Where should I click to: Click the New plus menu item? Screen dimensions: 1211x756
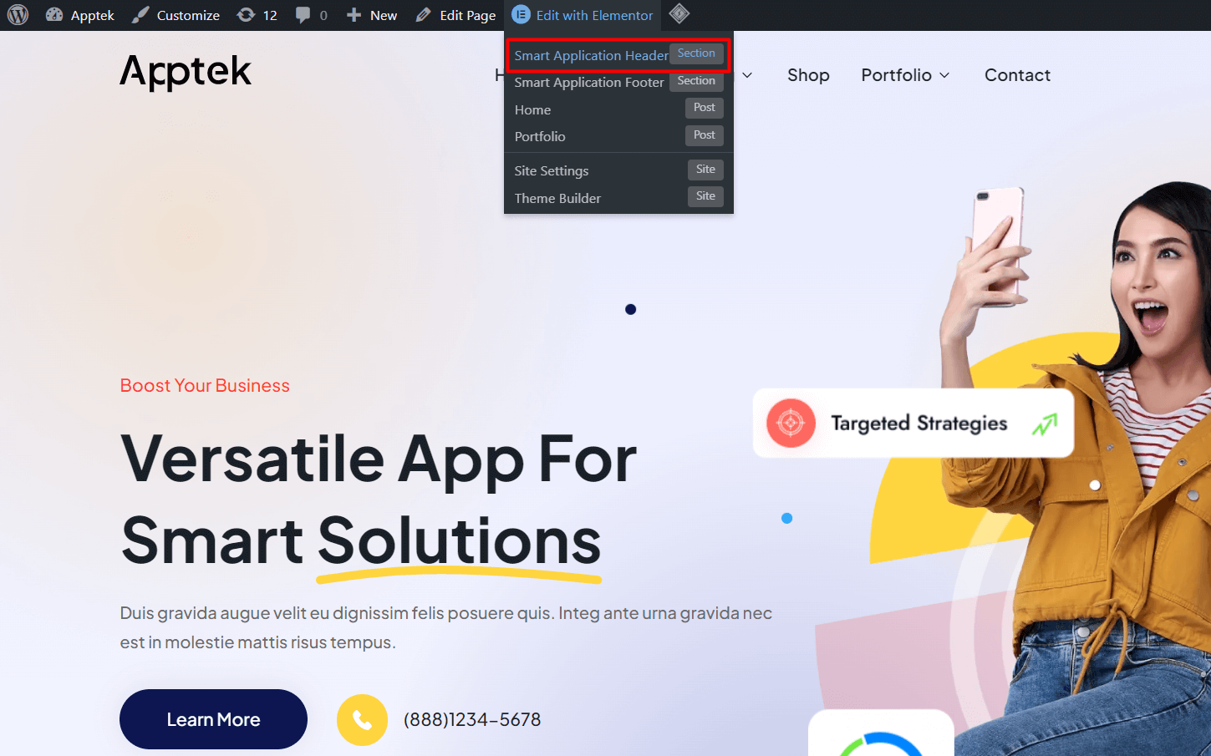372,15
